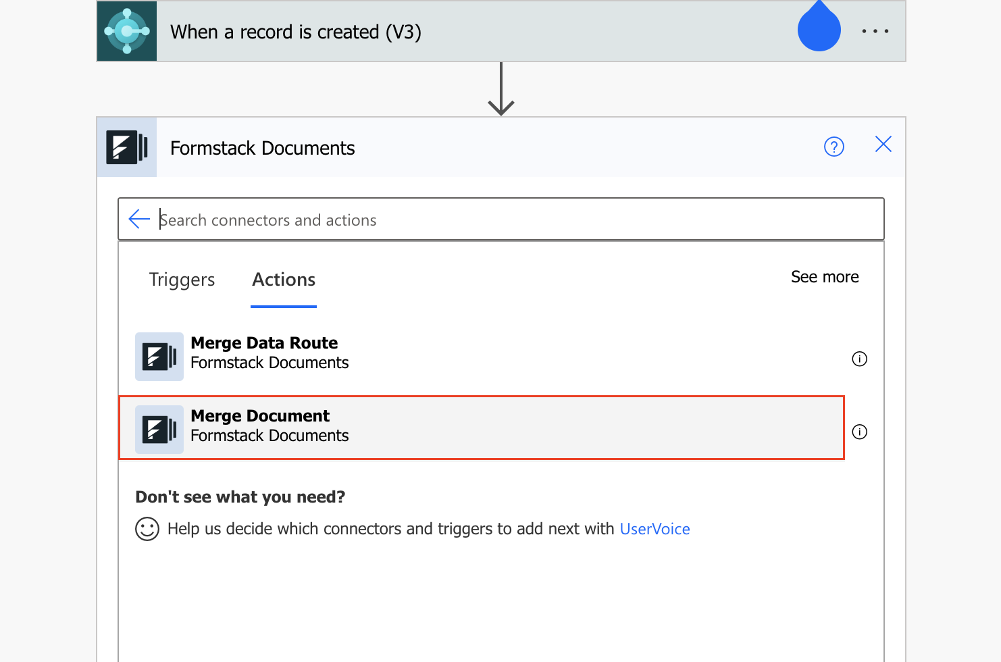This screenshot has width=1001, height=662.
Task: Expand the 'When a record is created (V3)' step
Action: [295, 32]
